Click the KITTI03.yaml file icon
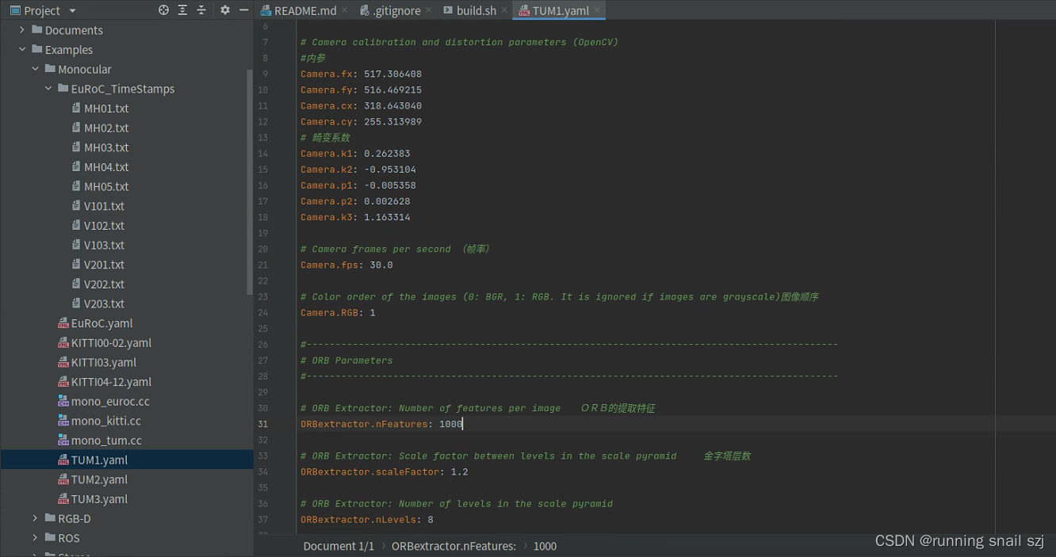 click(63, 362)
